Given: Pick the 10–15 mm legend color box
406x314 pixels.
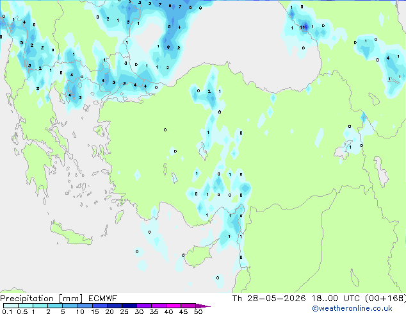Looking at the screenshot, I should (85, 306).
